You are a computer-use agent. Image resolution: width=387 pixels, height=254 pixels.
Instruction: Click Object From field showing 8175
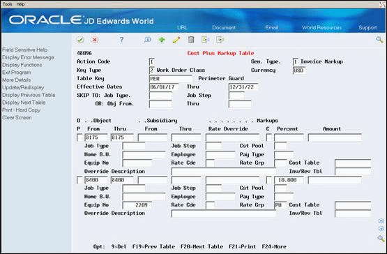96,137
